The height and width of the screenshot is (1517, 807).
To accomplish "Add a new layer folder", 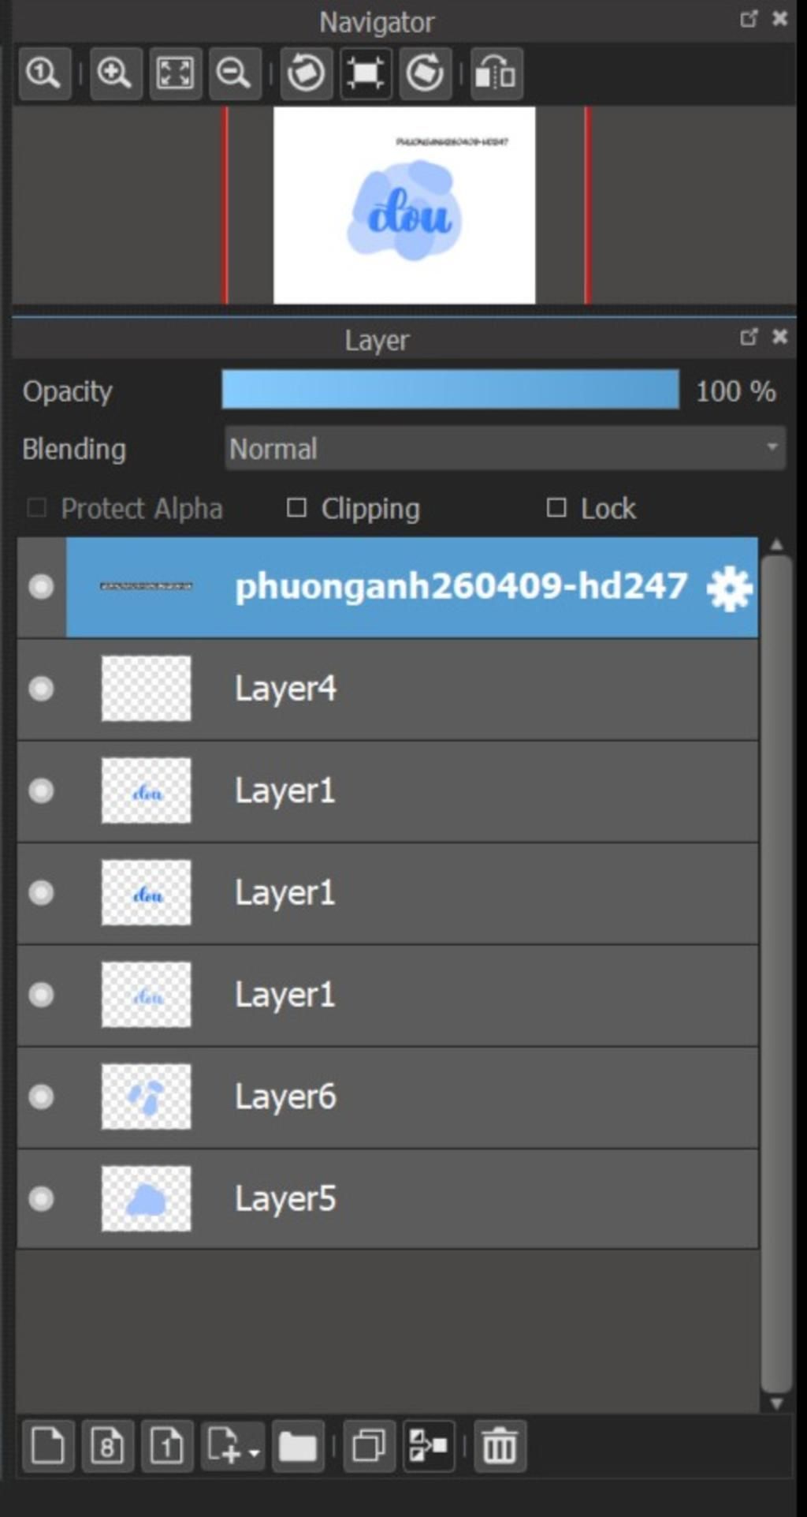I will pos(298,1447).
